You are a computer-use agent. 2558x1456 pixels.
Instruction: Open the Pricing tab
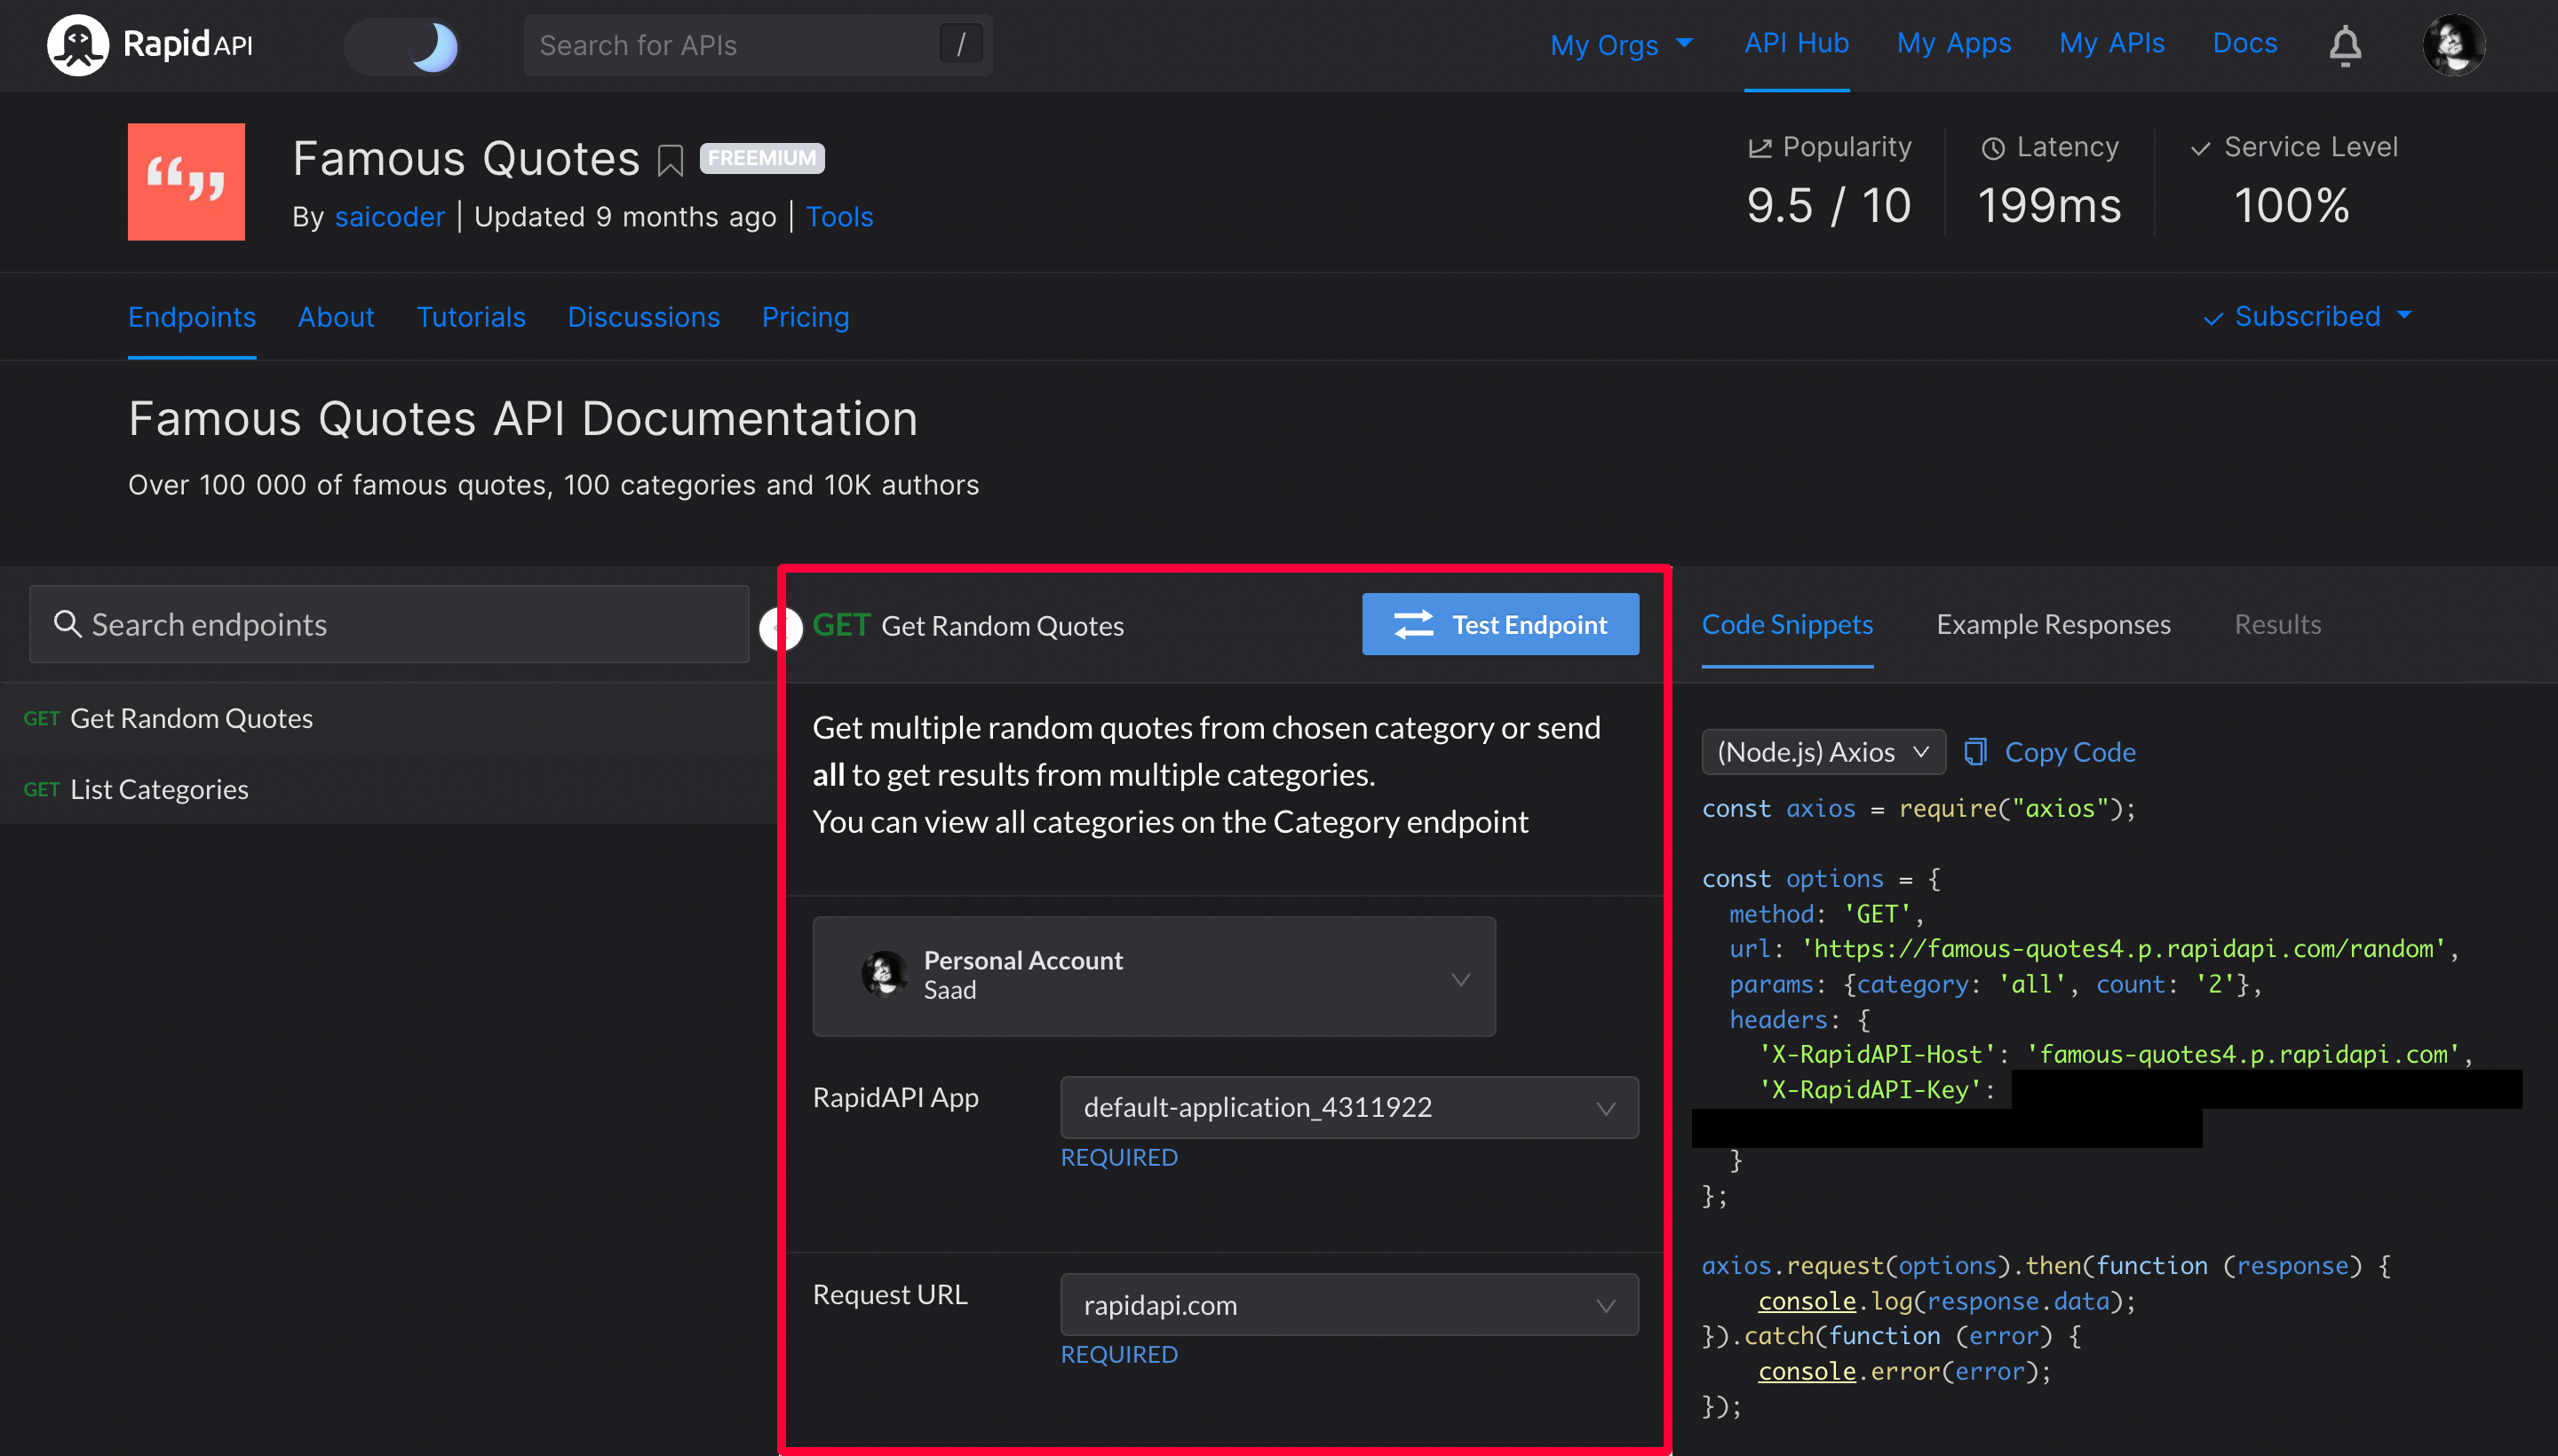click(x=805, y=317)
